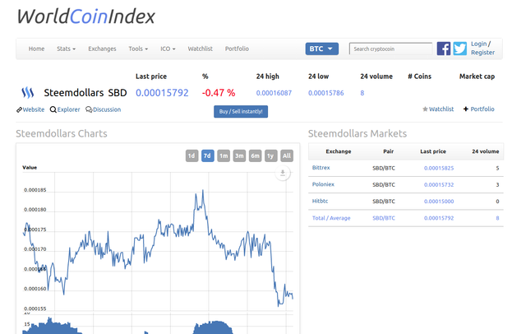Go to the Home page

point(36,49)
